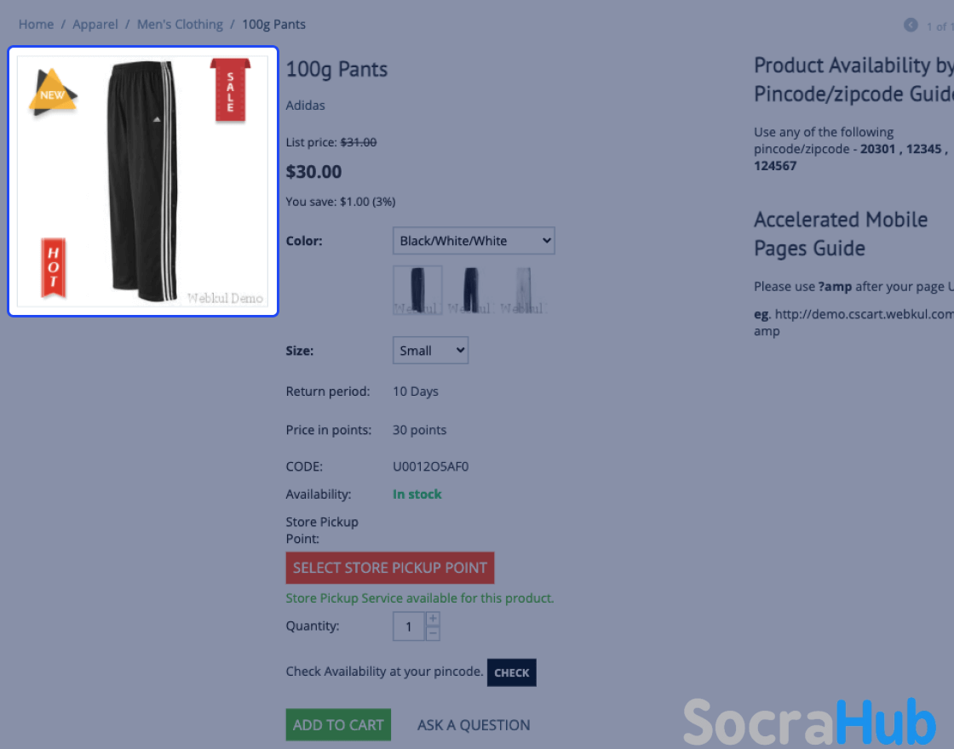
Task: Decrease quantity with the minus stepper
Action: pyautogui.click(x=433, y=633)
